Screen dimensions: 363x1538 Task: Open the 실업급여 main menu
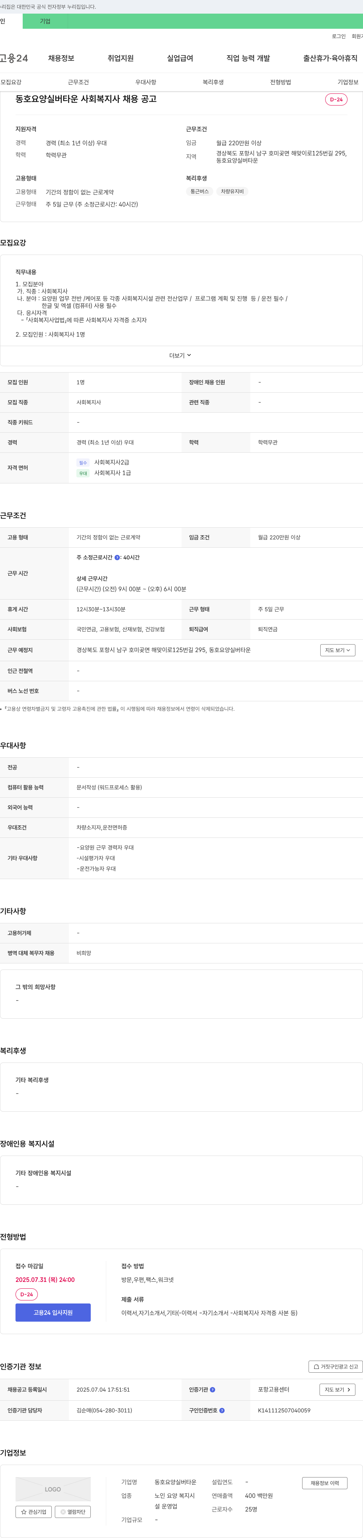(180, 58)
